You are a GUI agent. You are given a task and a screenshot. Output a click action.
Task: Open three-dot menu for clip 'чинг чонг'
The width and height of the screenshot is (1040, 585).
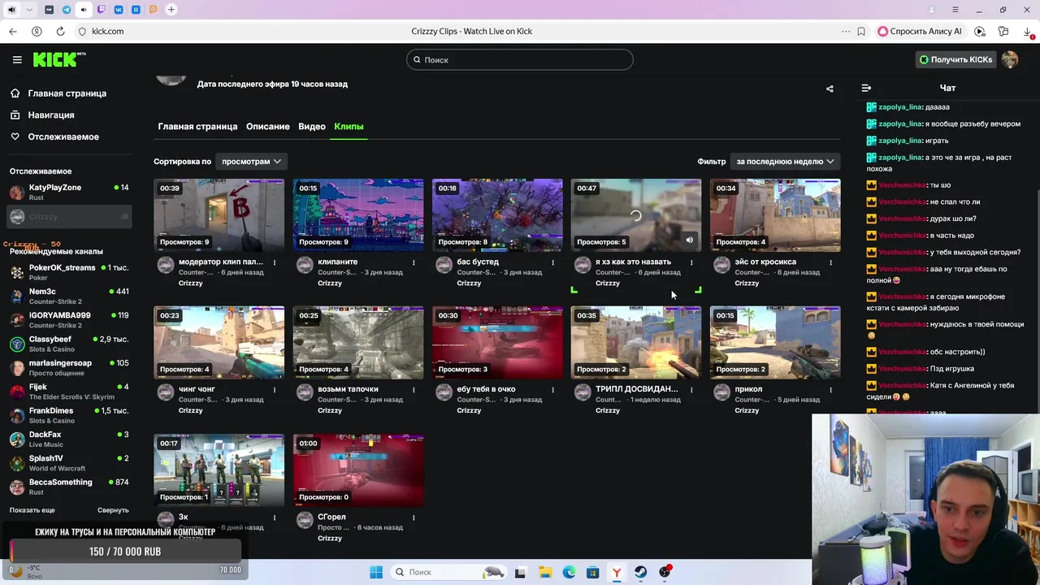[x=275, y=390]
